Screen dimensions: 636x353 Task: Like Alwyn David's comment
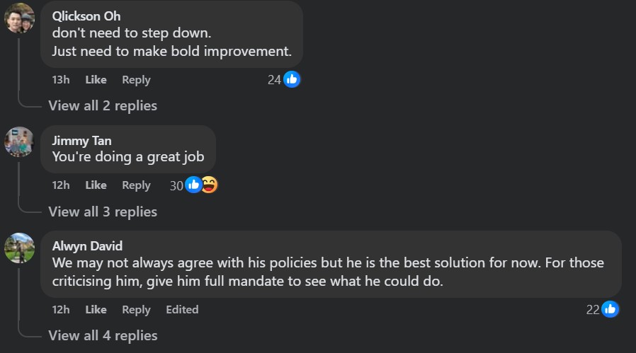96,310
